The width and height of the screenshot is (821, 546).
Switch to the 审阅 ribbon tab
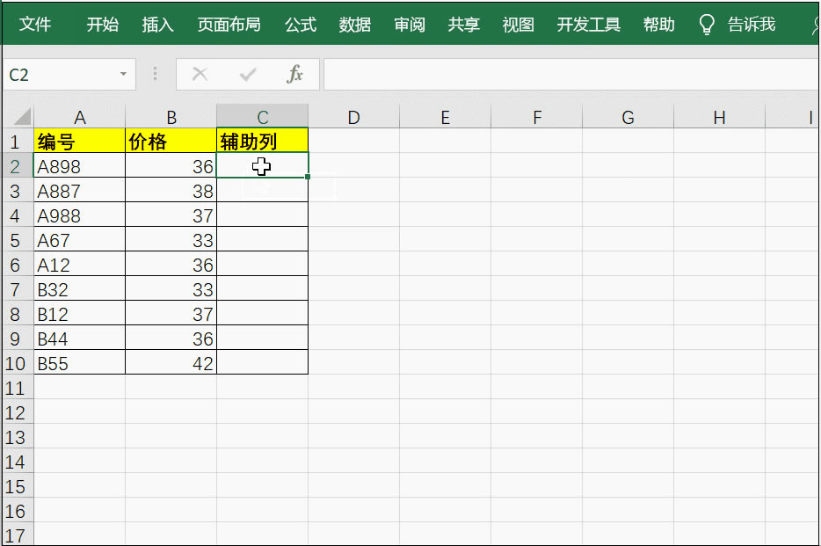pos(409,25)
